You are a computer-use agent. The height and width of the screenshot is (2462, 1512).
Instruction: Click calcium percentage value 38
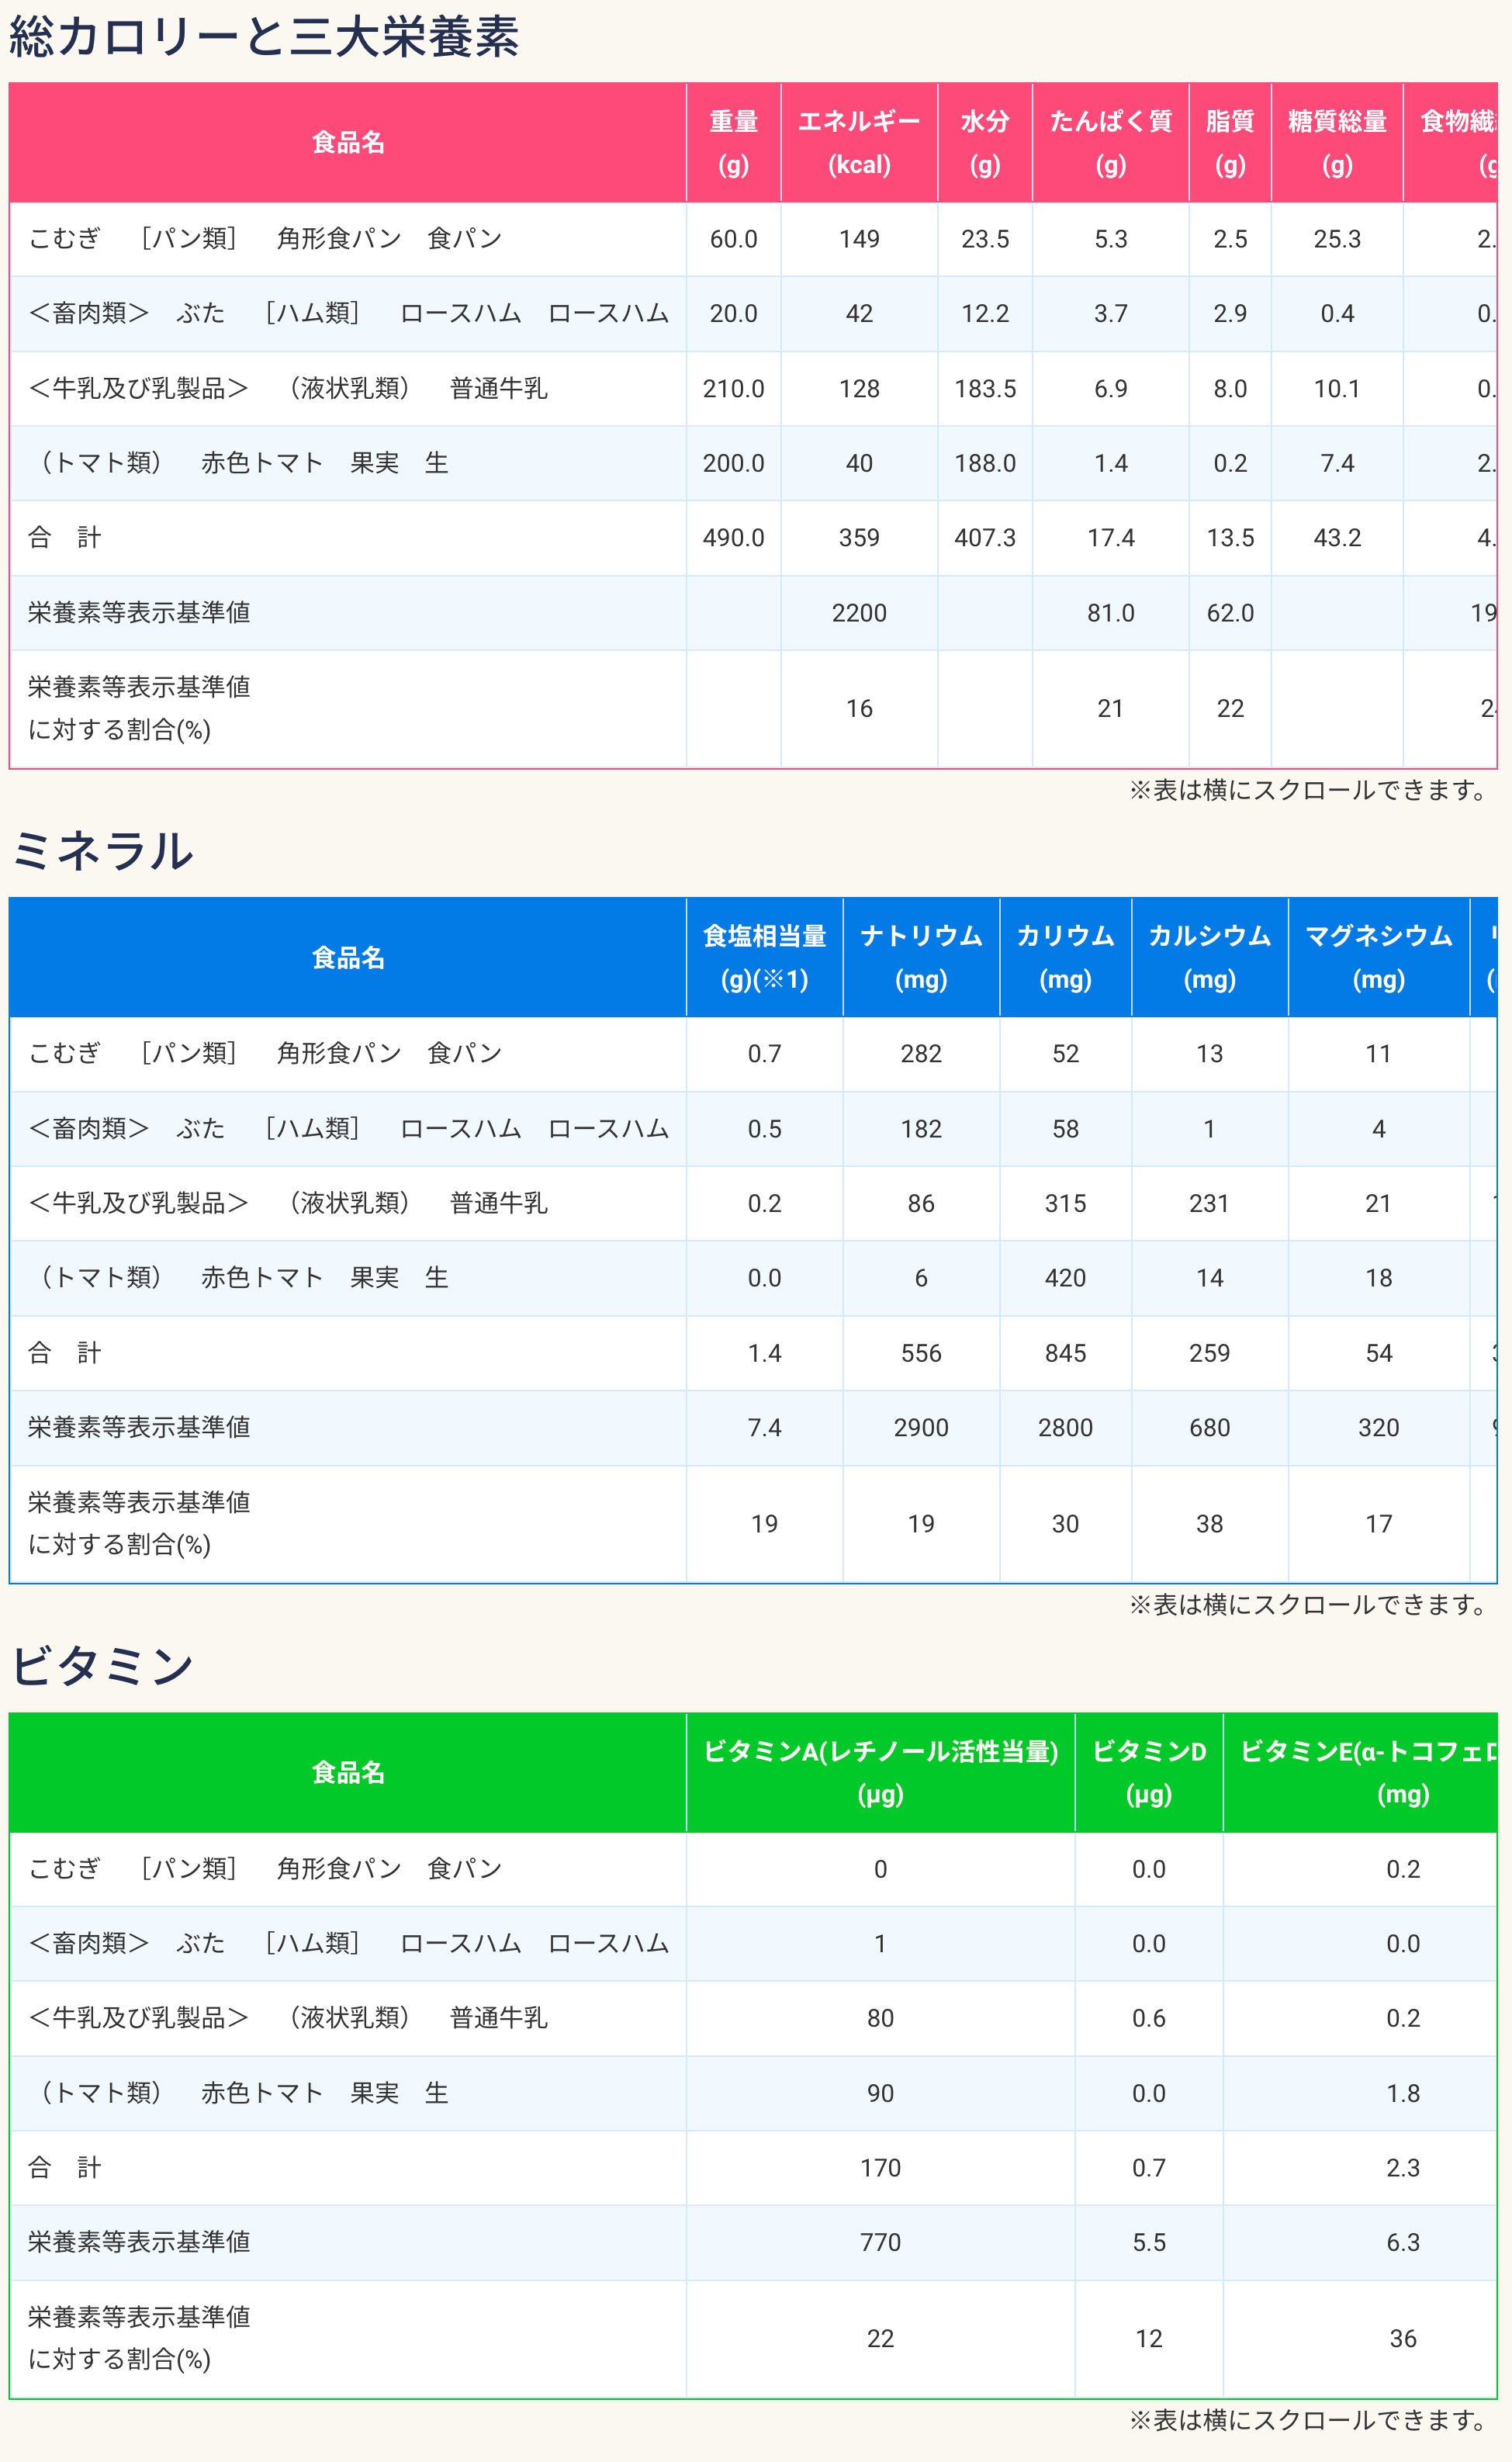(1210, 1524)
